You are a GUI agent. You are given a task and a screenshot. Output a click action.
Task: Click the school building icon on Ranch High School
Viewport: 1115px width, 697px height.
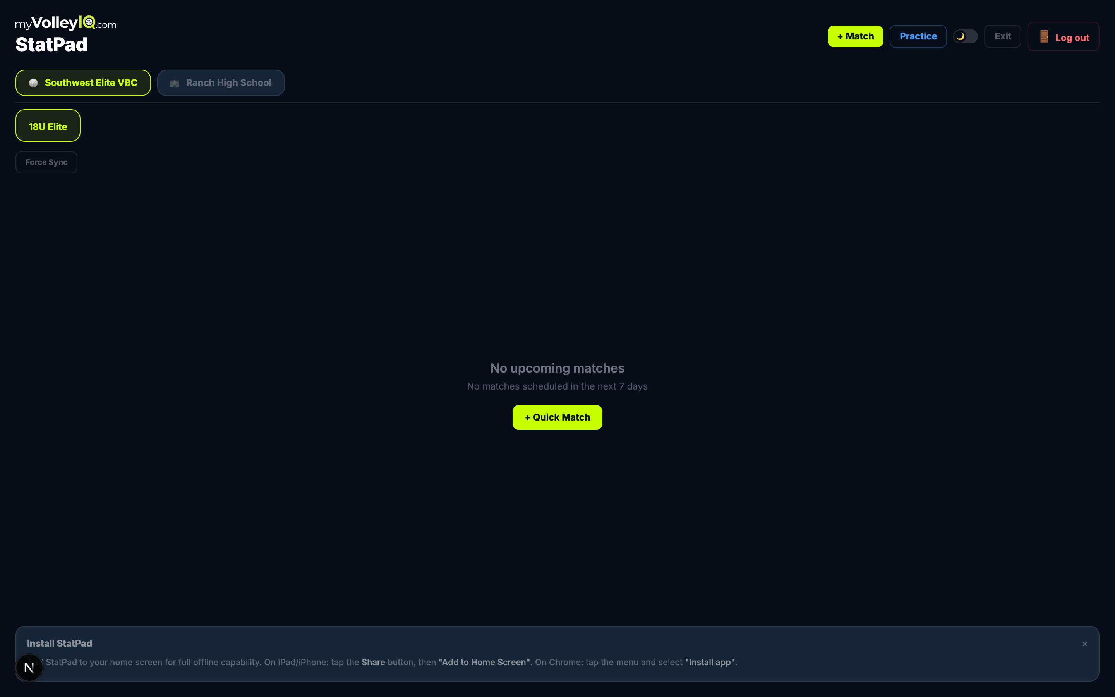click(175, 83)
